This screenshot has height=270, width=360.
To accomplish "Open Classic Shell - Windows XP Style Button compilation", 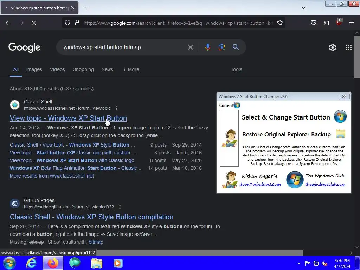I will pos(91,217).
